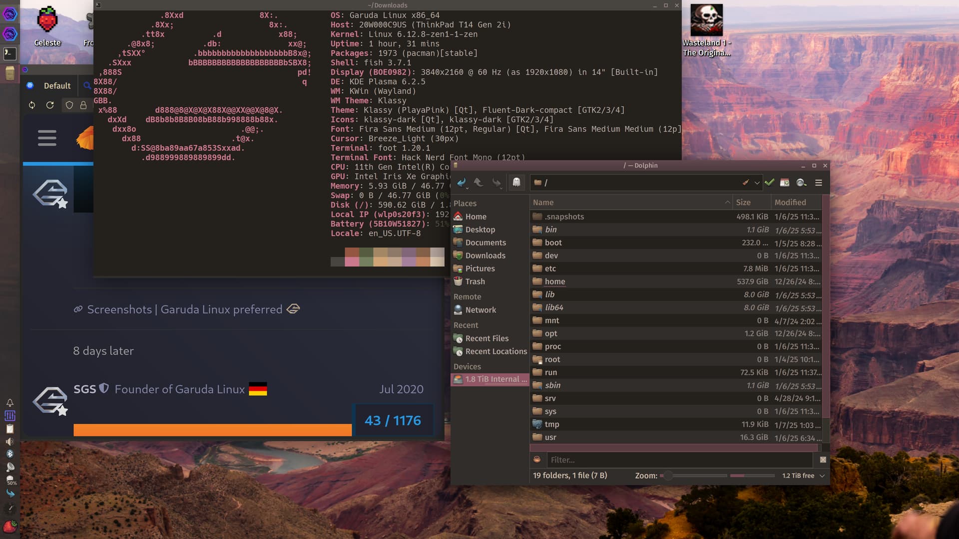Sort files by Name column header
The width and height of the screenshot is (959, 539).
(x=543, y=202)
